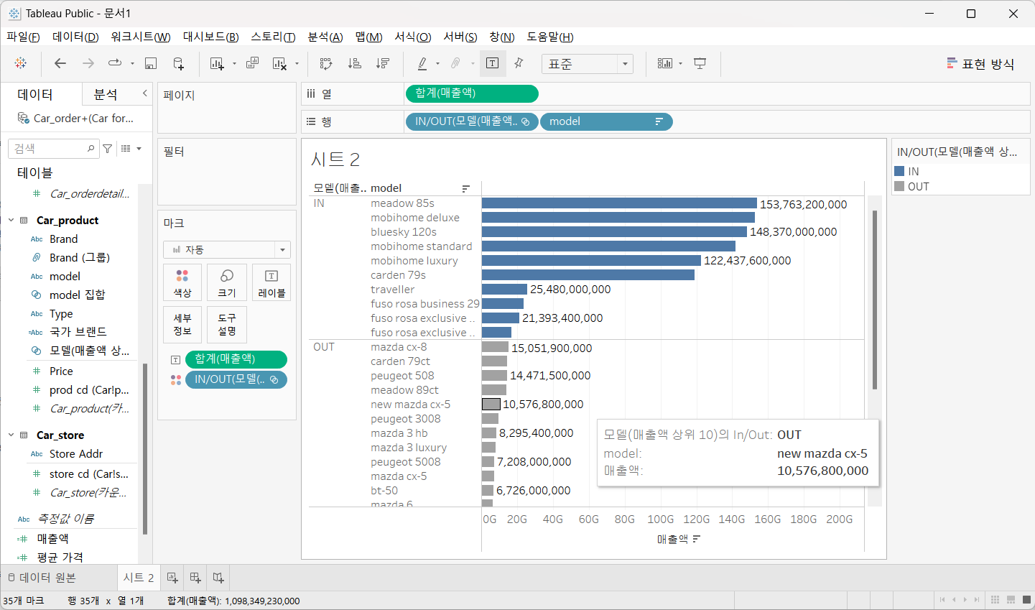Click the 합계(매출액) pill on columns shelf

pos(472,93)
